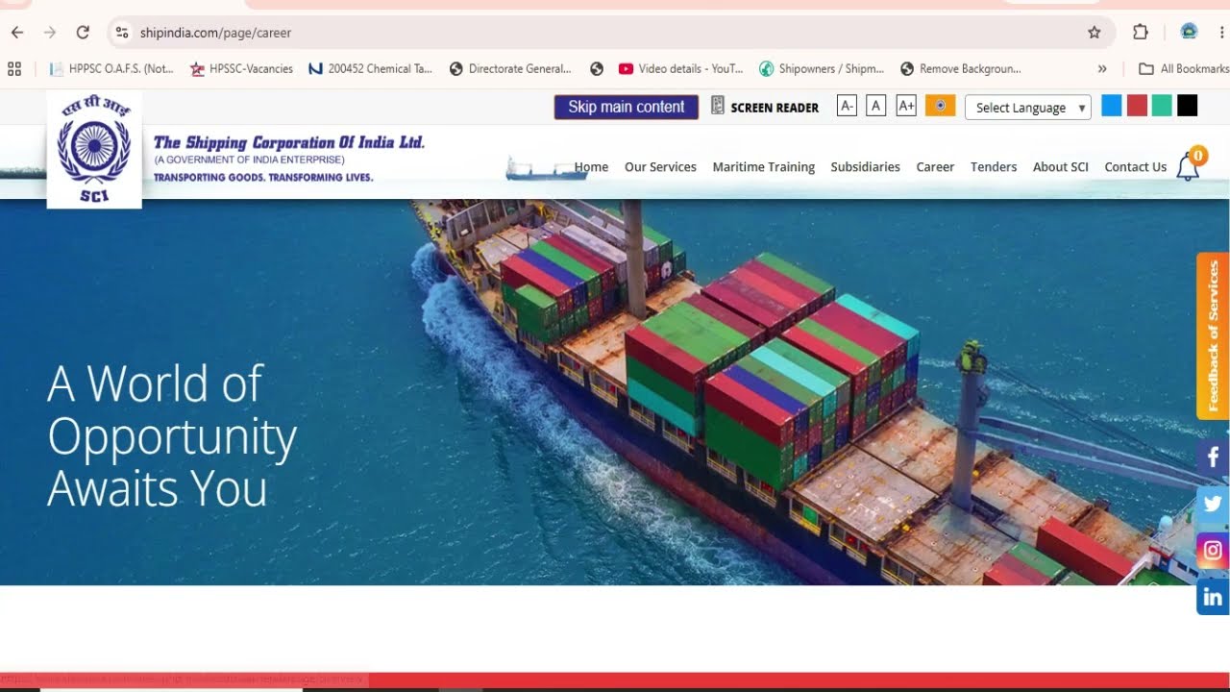Click the address bar URL field
The width and height of the screenshot is (1230, 692).
click(605, 33)
